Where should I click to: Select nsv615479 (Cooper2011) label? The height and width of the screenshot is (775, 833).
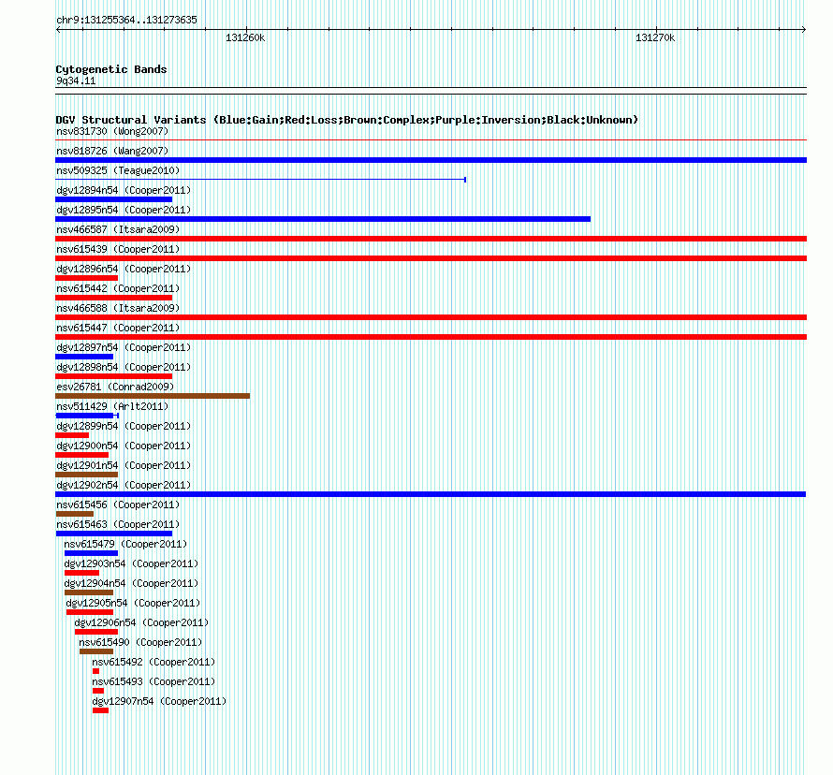pos(125,544)
